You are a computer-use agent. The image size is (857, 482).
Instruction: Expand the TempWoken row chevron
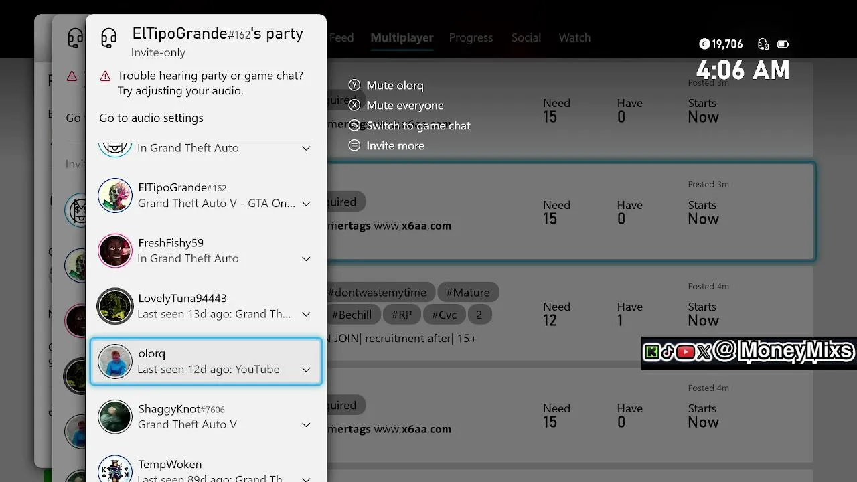[306, 479]
